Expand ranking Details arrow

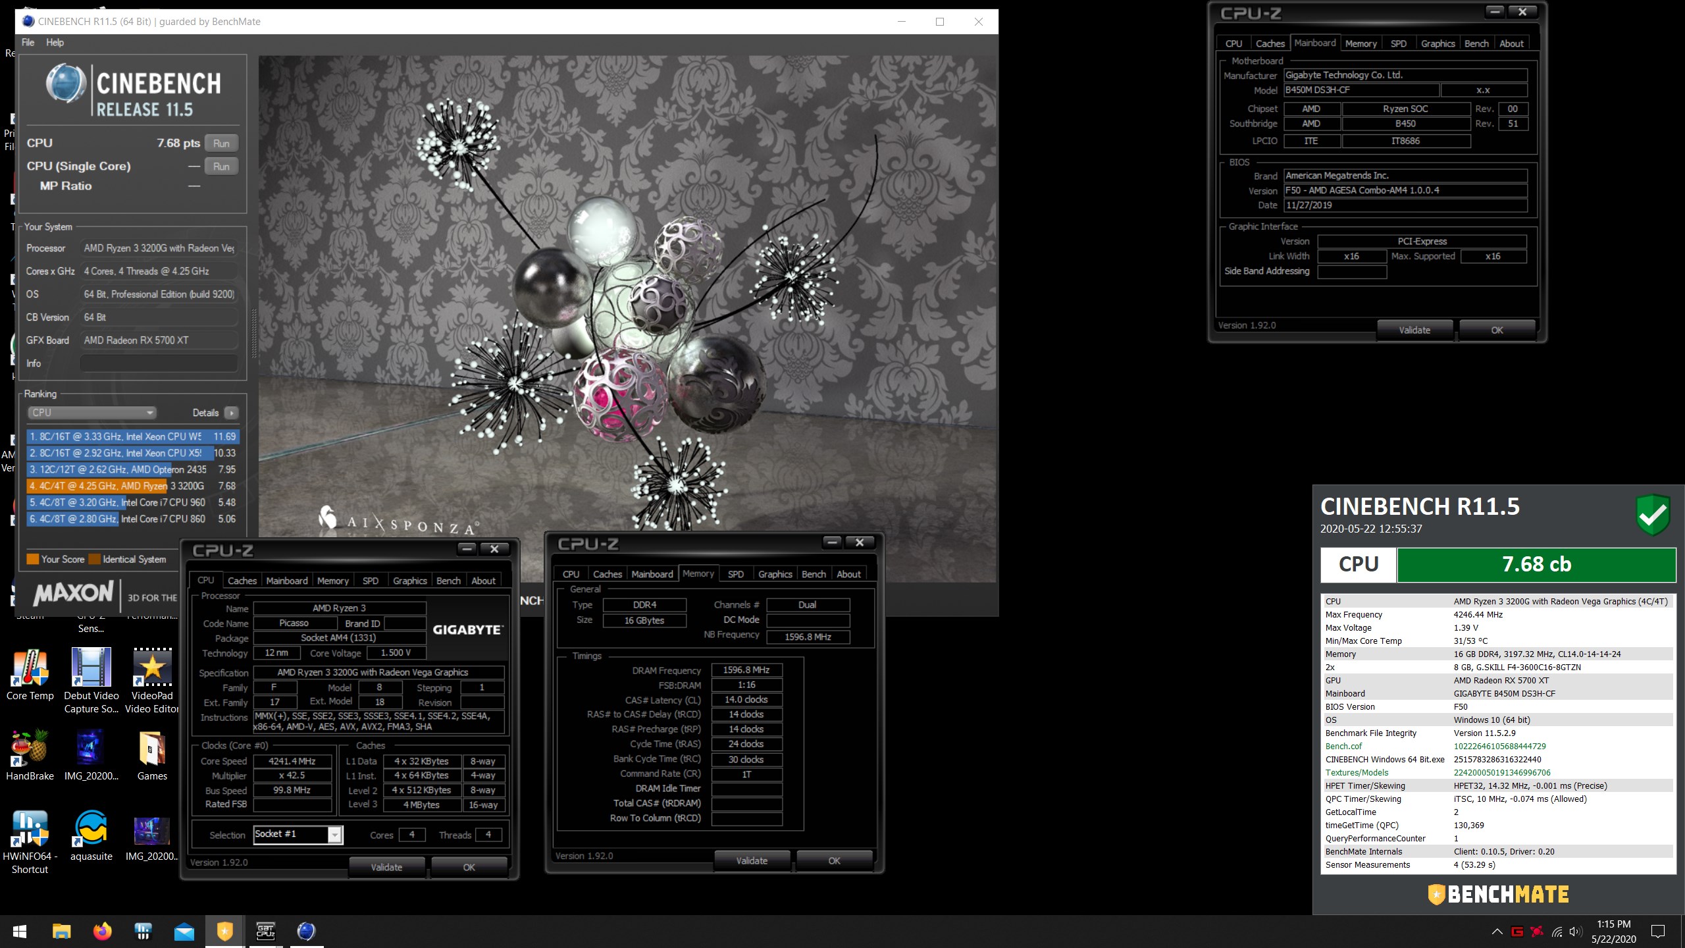click(232, 413)
